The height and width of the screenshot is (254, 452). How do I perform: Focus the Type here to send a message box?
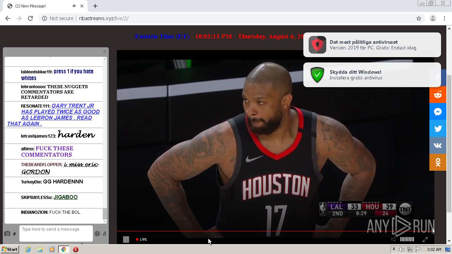[x=56, y=234]
